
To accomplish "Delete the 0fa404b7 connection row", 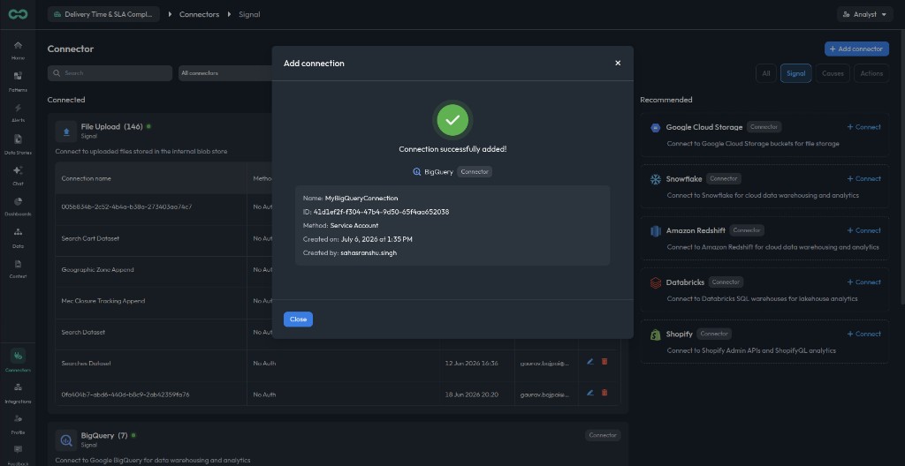I will (605, 393).
